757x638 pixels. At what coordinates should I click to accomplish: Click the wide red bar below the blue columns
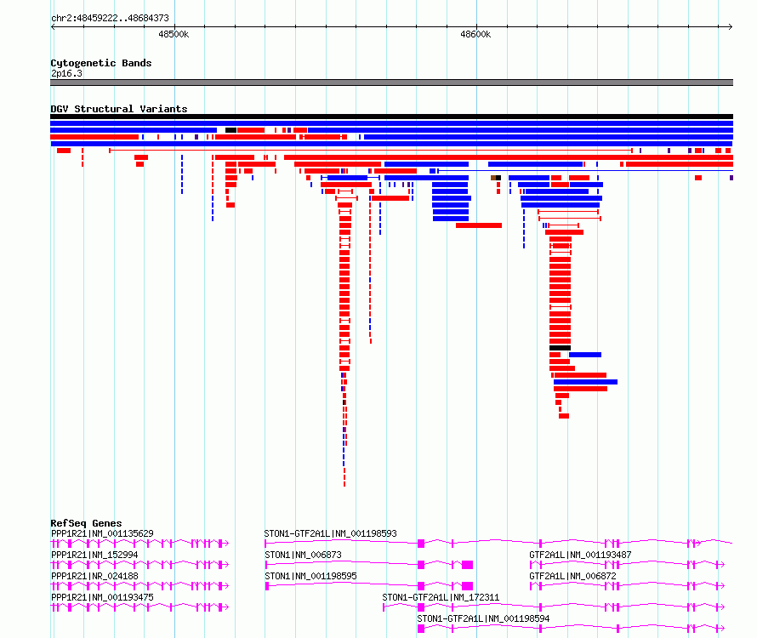tap(479, 225)
